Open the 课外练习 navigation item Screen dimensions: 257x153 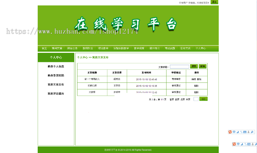pyautogui.click(x=154, y=48)
